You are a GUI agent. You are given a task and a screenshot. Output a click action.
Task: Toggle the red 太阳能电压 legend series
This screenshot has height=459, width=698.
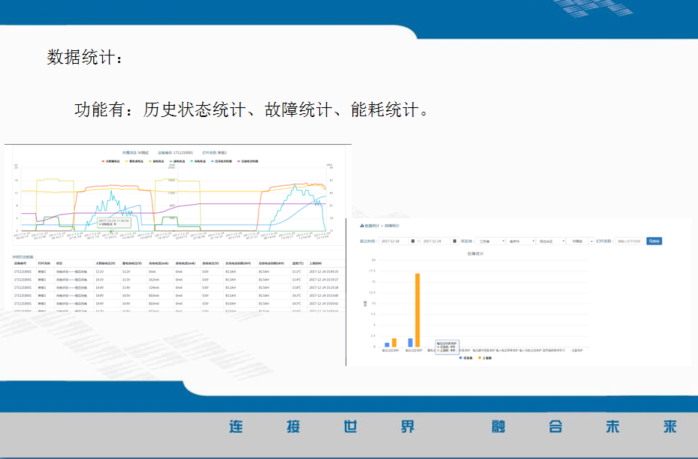point(104,161)
